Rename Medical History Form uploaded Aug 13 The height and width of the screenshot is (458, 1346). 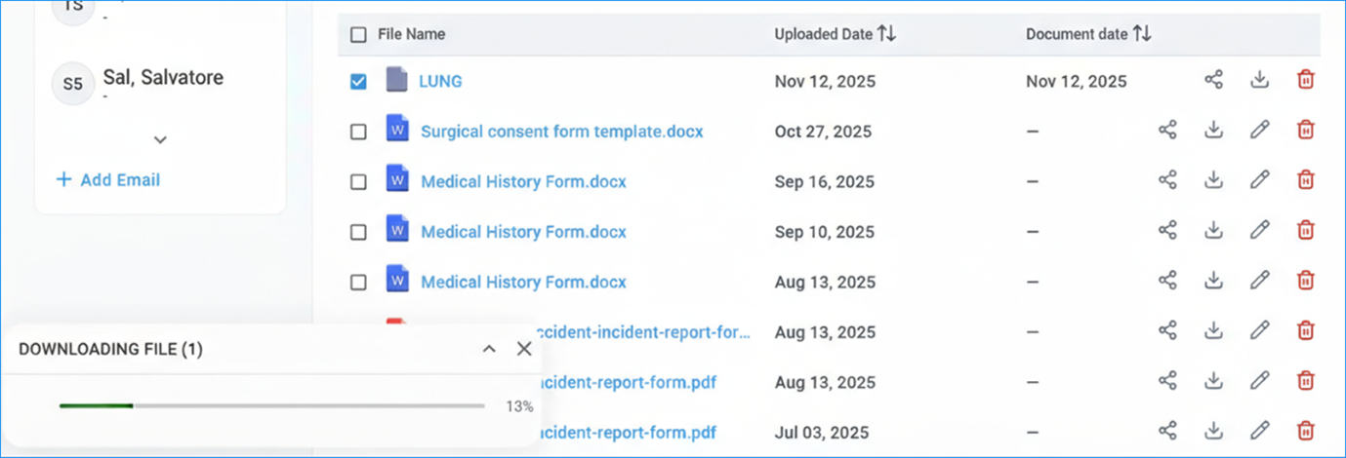click(x=1260, y=281)
